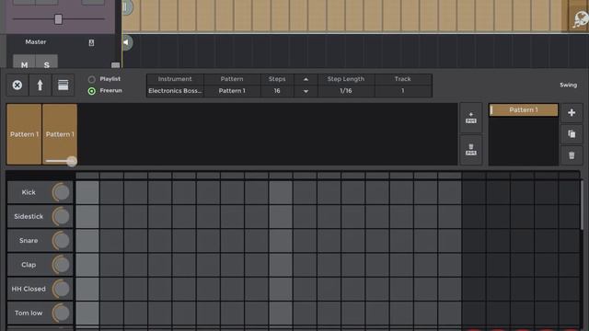This screenshot has width=589, height=331.
Task: Click the Master track label
Action: (x=36, y=42)
